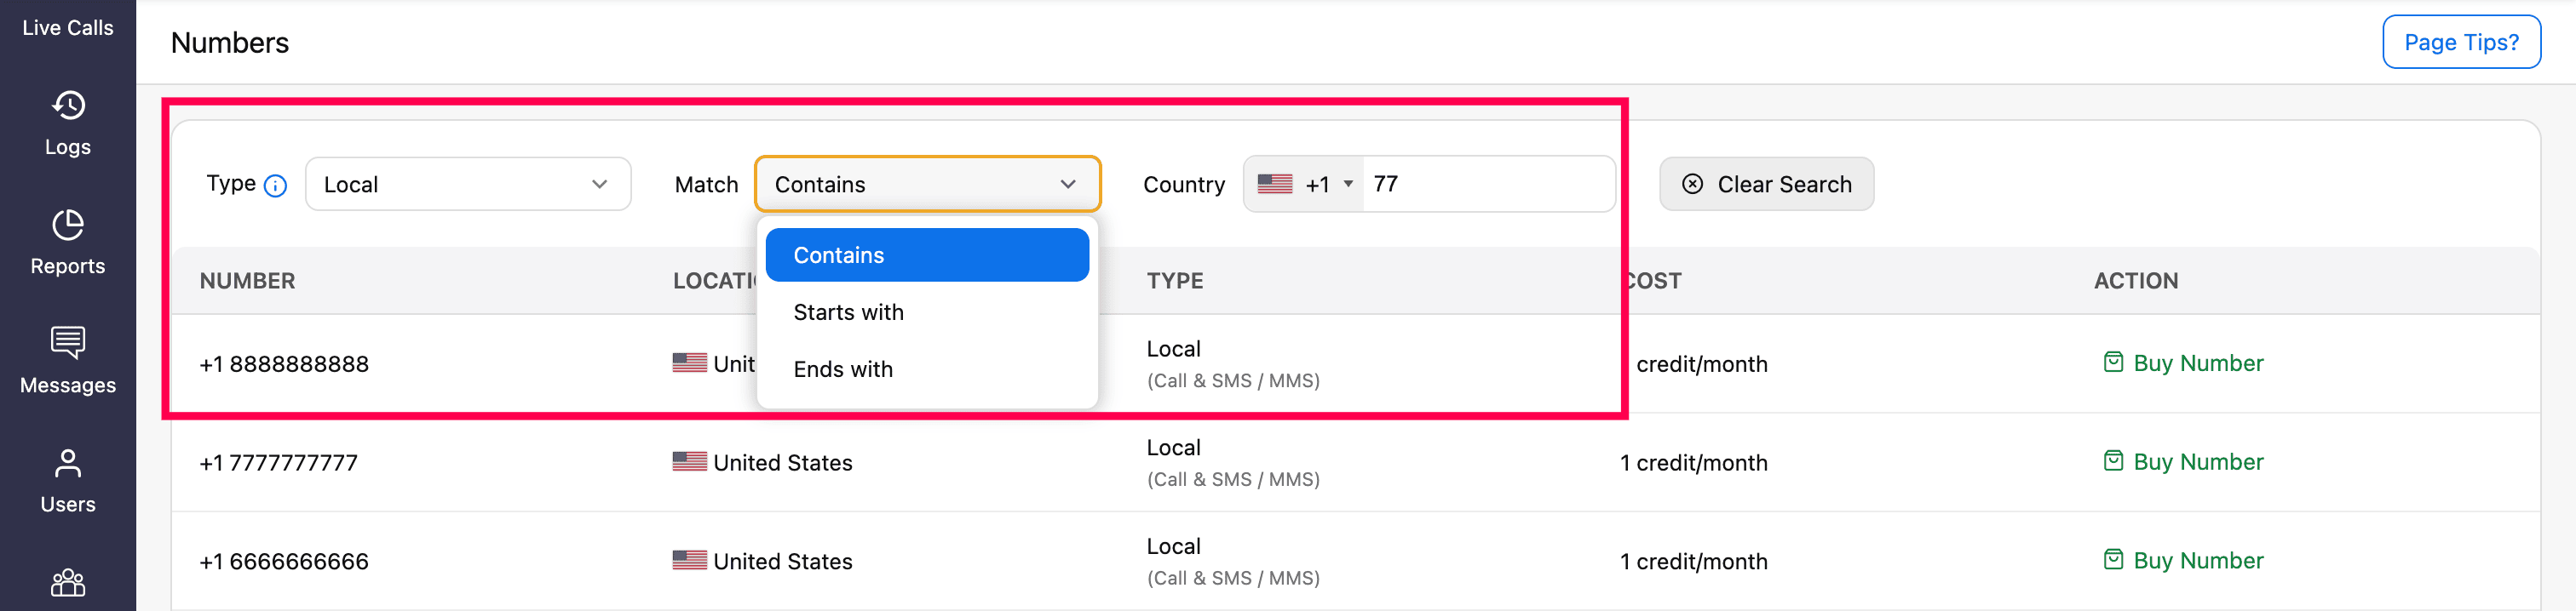Click the Page Tips? button
Screen dimensions: 2576x611
point(2461,42)
